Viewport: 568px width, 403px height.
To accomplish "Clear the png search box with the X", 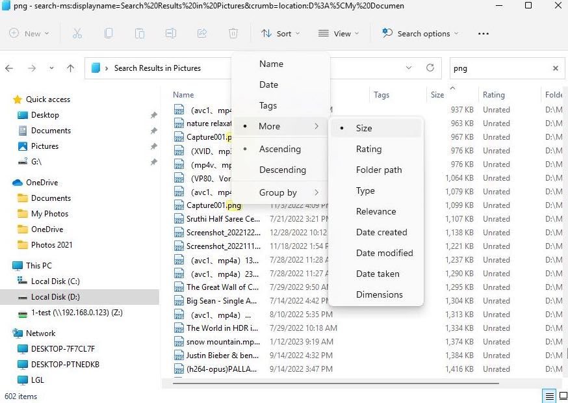I will tap(556, 68).
